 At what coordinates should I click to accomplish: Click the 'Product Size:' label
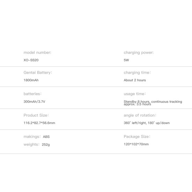(36, 115)
